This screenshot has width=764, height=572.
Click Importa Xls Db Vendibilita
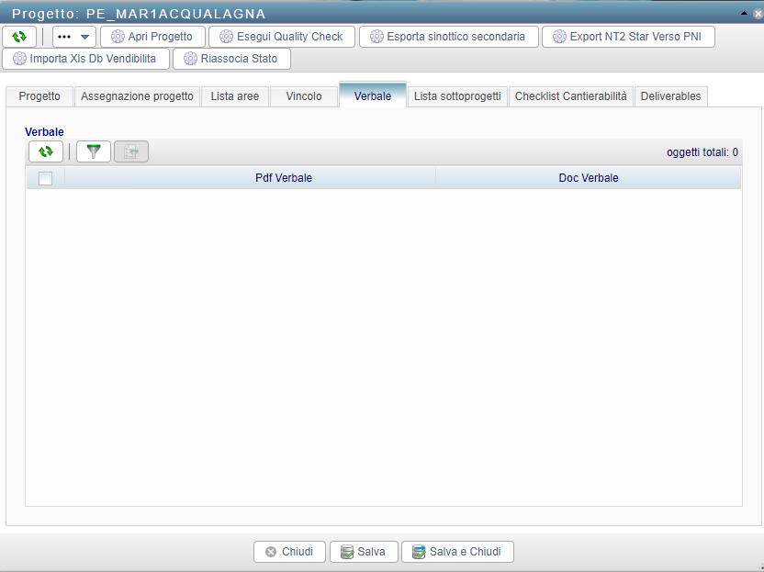[x=86, y=59]
